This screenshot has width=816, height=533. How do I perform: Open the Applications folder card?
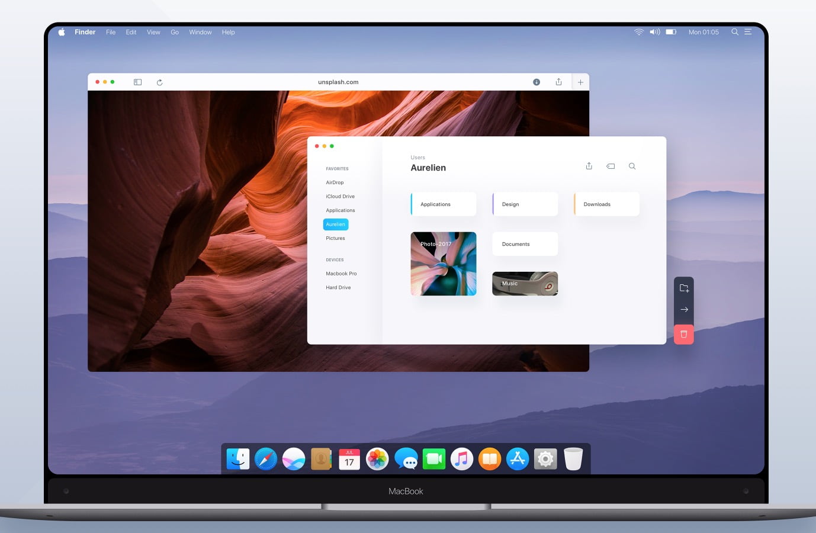443,204
